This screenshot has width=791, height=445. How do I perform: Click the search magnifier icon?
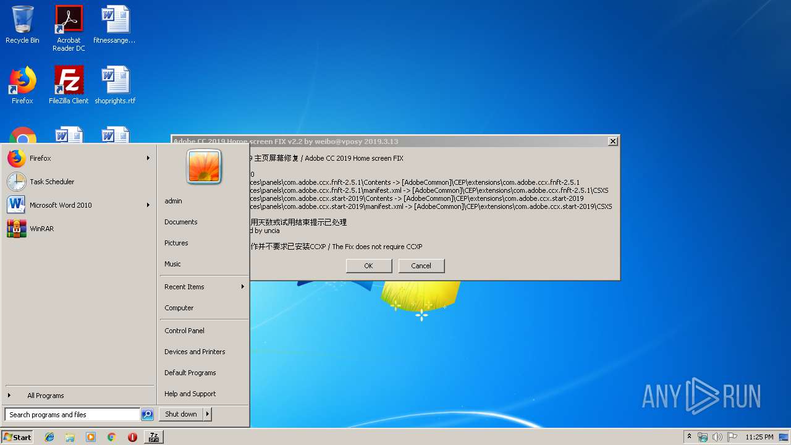(x=147, y=415)
